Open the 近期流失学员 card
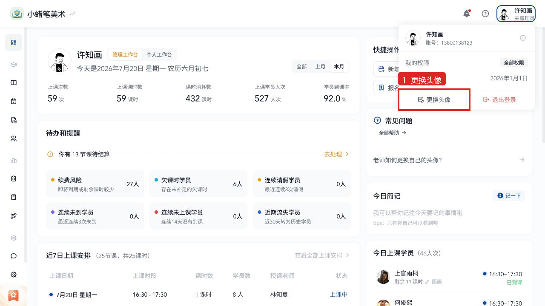The height and width of the screenshot is (306, 545). click(x=302, y=216)
